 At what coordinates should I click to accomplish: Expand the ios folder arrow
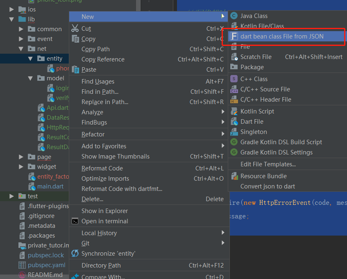click(x=11, y=9)
